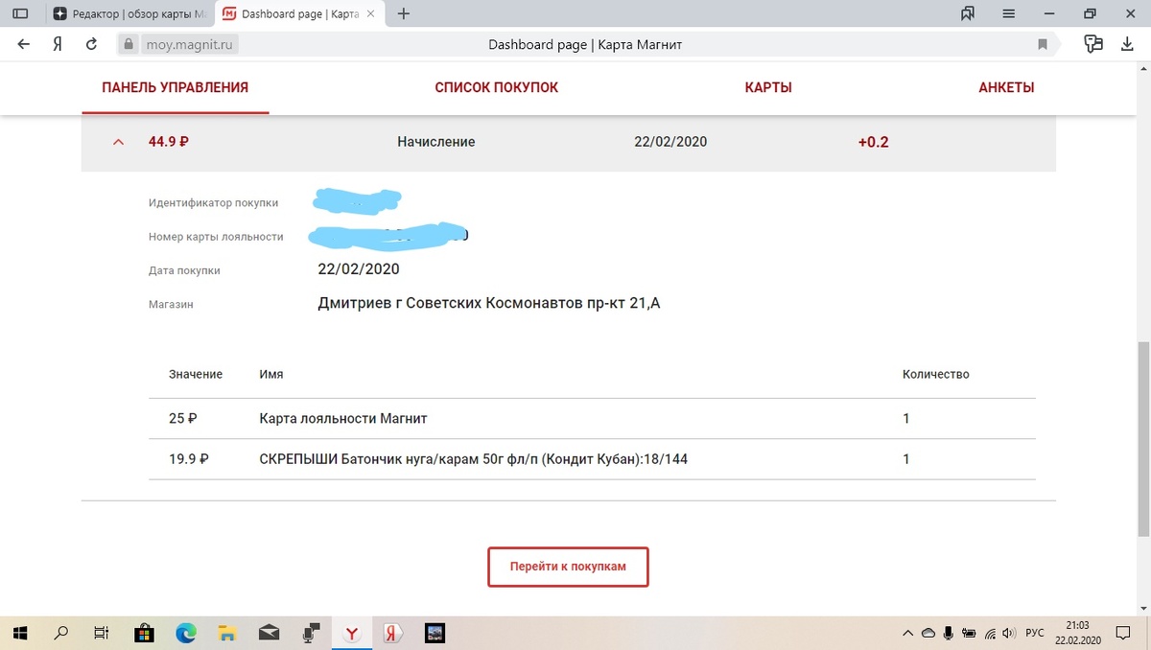Click the microphone icon in the system tray
The image size is (1151, 650).
coord(949,633)
